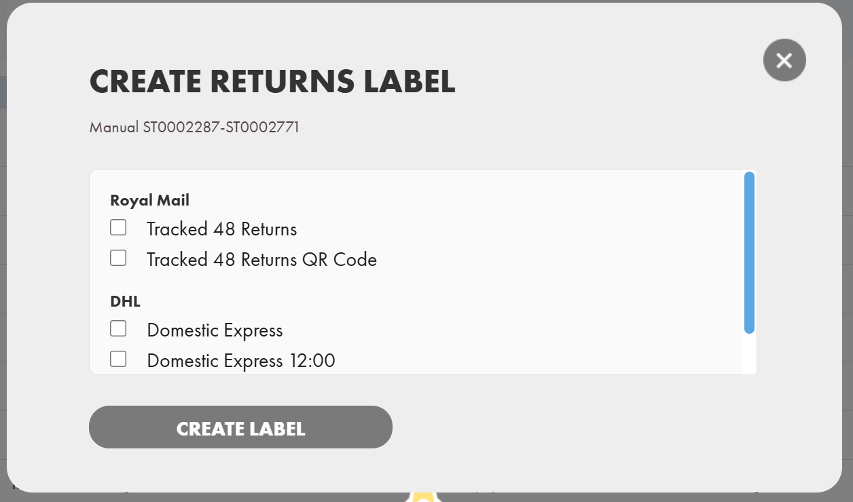This screenshot has height=502, width=853.
Task: Enable the Tracked 48 Returns QR Code checkbox
Action: (x=118, y=258)
